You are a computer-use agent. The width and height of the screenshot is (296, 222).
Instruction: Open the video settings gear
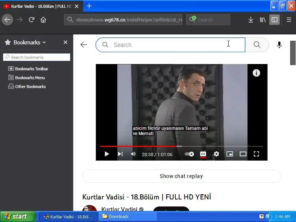tap(216, 154)
